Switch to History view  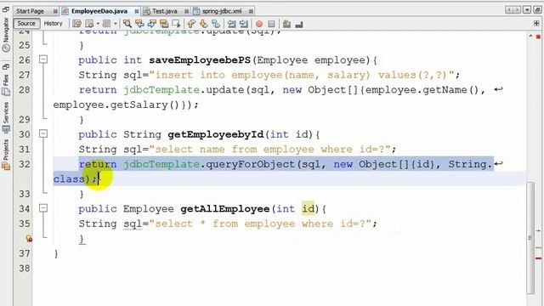53,23
